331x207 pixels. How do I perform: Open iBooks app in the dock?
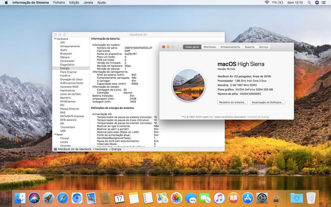point(233,198)
